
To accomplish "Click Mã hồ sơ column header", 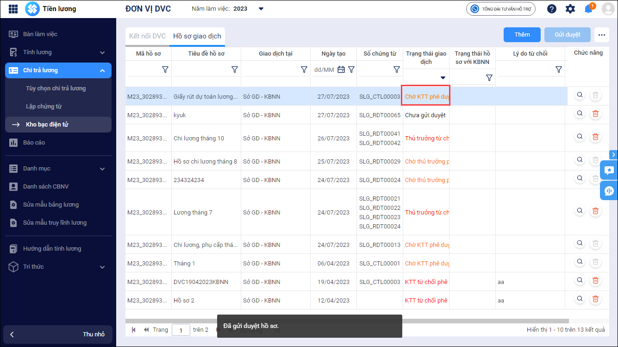I will (148, 54).
